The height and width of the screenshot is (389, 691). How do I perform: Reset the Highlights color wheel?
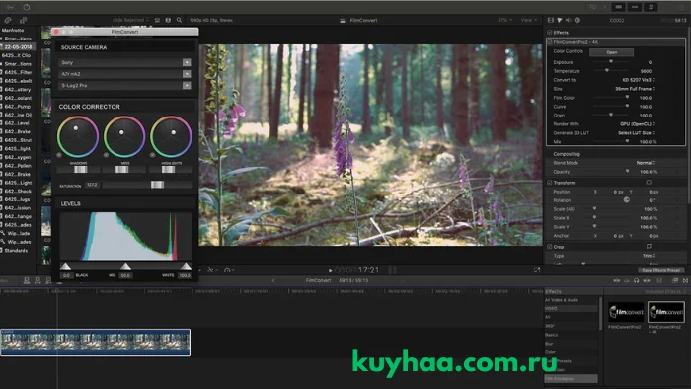[152, 155]
